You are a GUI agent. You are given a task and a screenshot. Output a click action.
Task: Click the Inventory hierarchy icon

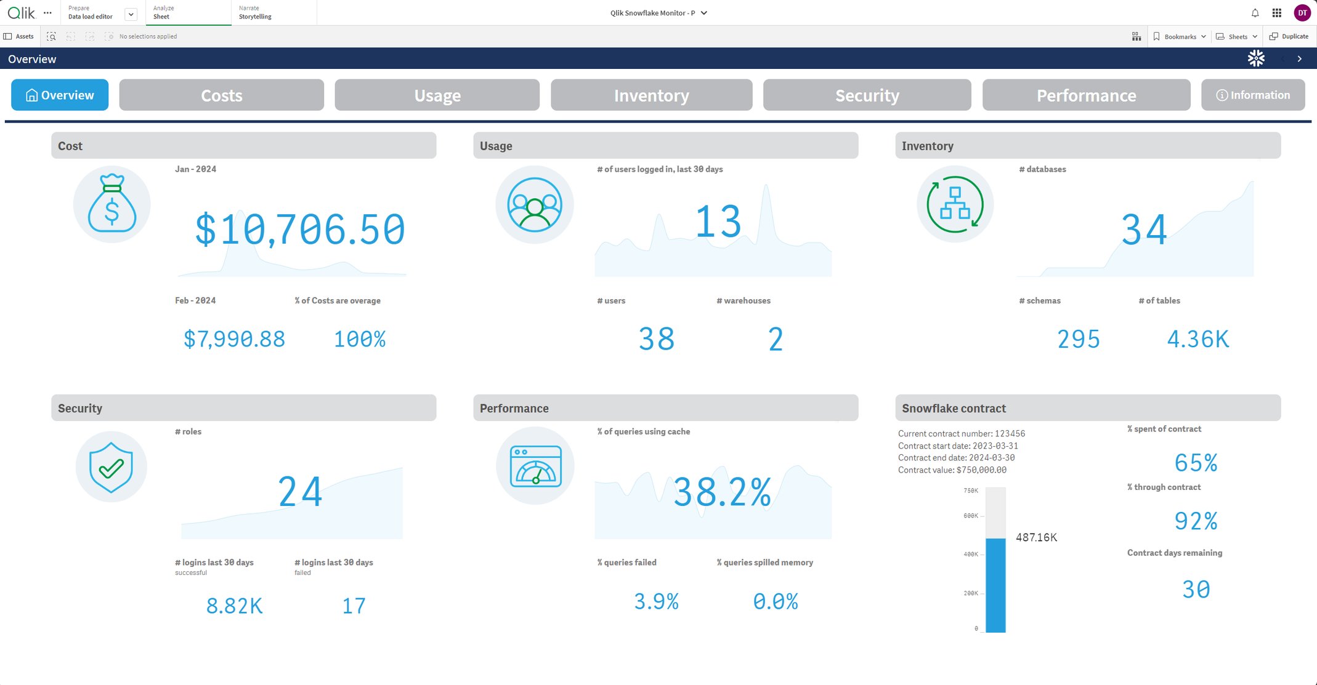click(955, 204)
